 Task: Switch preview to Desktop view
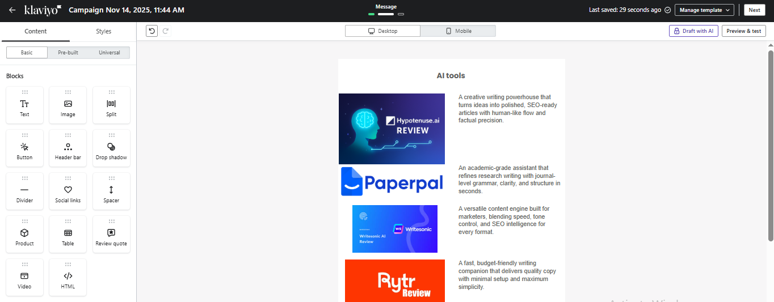point(382,31)
